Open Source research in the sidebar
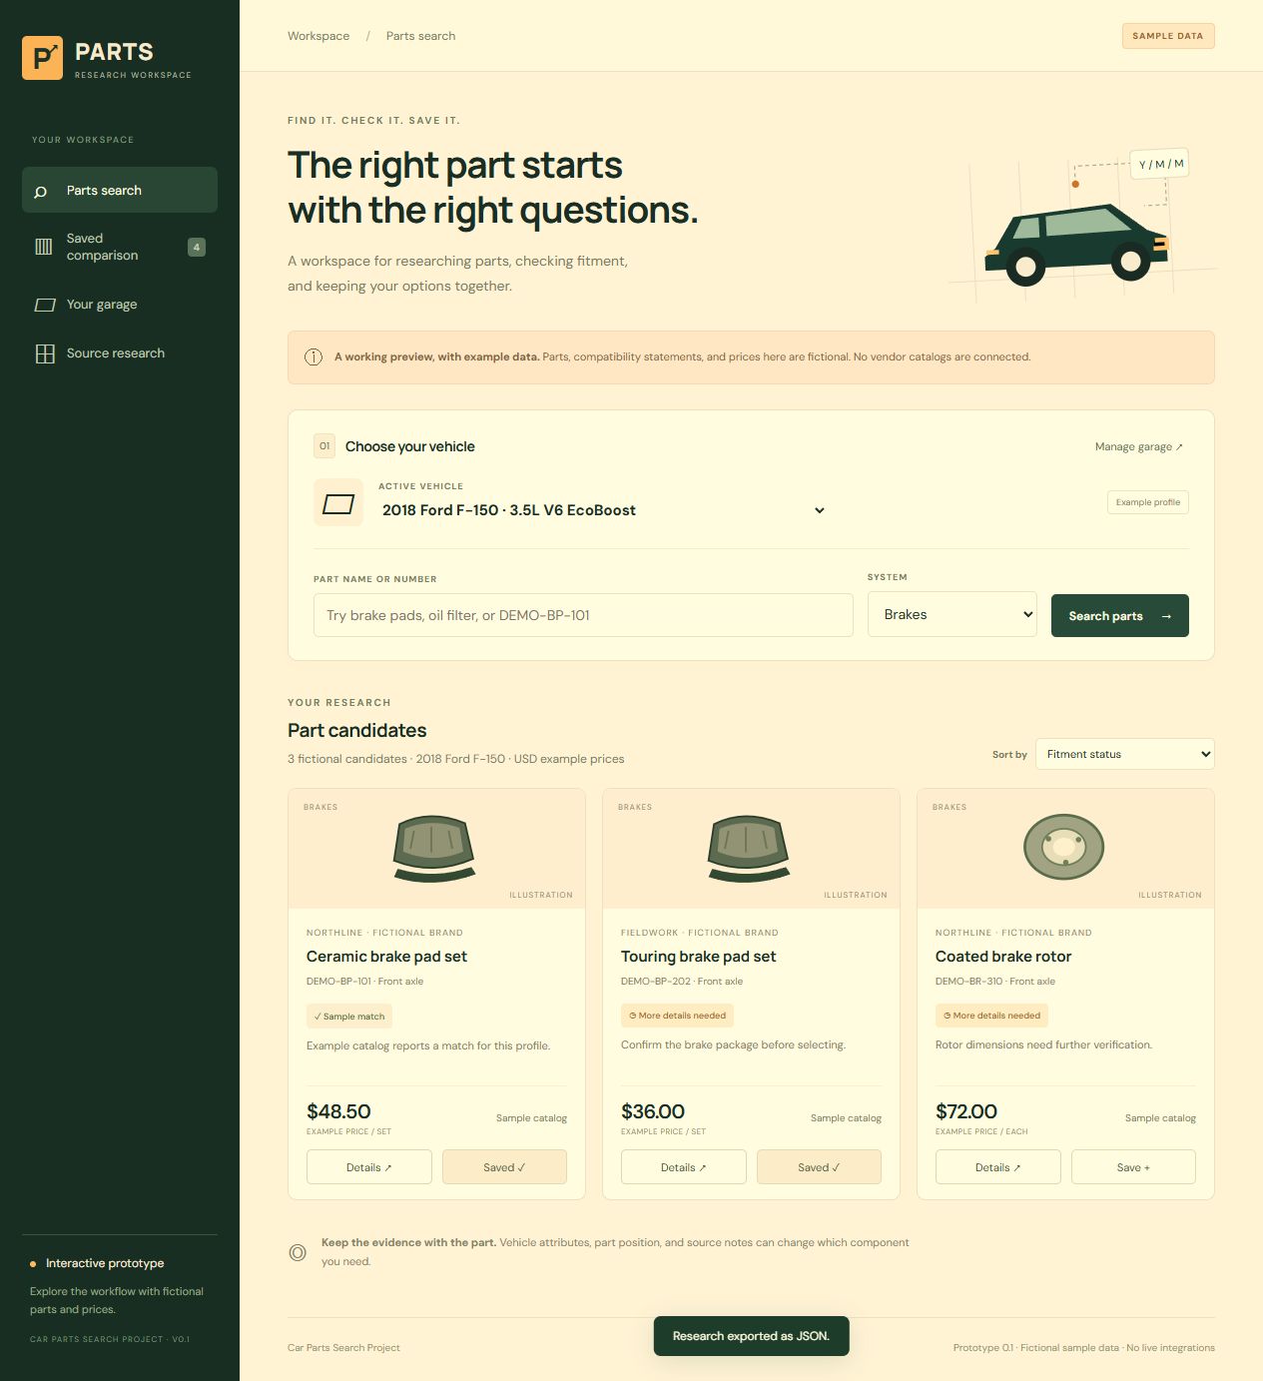 120,353
